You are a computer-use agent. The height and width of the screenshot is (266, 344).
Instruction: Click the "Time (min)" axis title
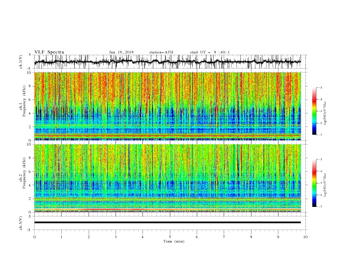click(x=174, y=241)
